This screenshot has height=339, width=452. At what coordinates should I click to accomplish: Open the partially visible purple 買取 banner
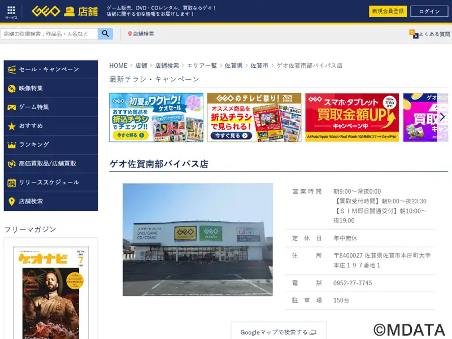pyautogui.click(x=425, y=118)
